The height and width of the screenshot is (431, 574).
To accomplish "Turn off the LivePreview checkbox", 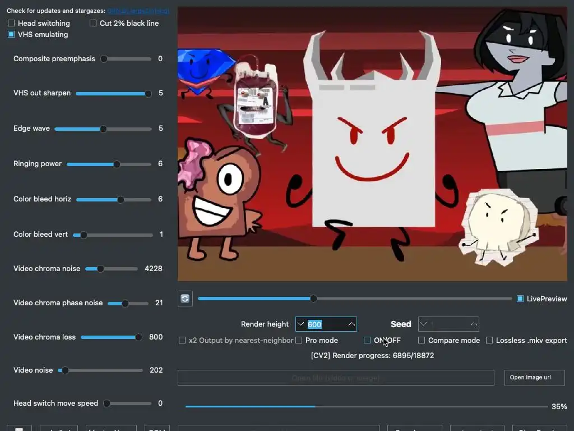I will coord(520,299).
